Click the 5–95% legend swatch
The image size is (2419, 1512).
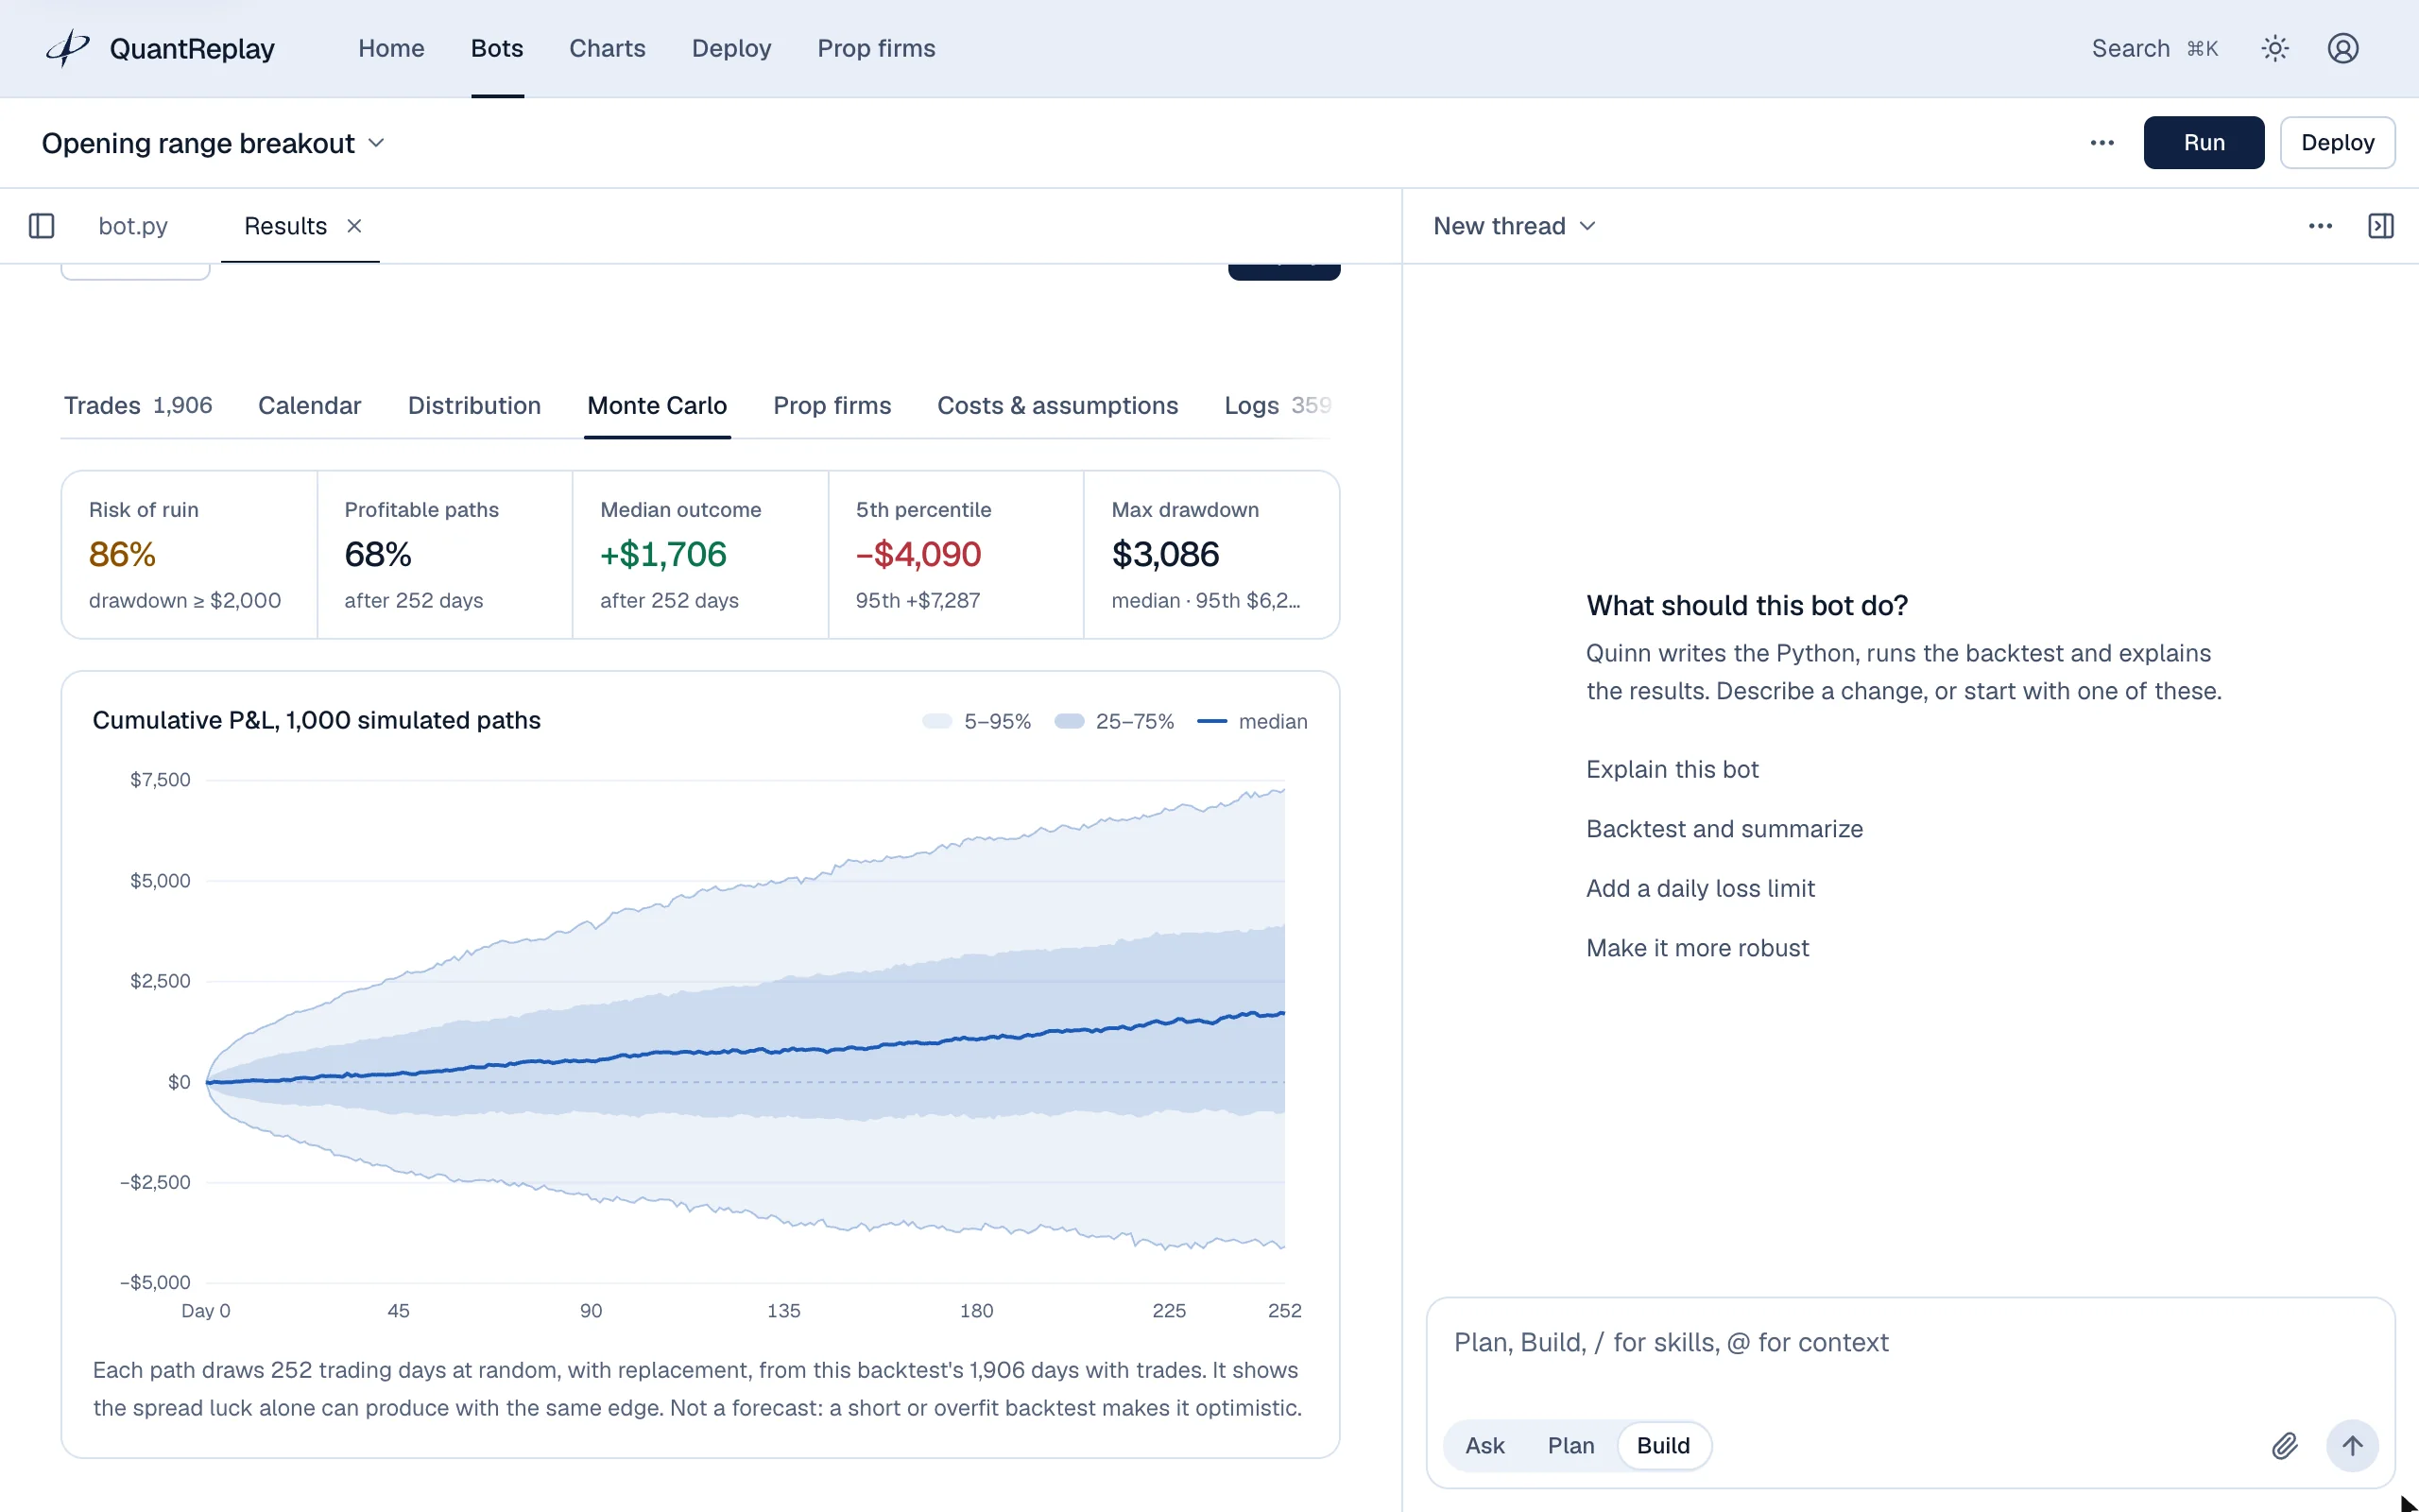936,721
